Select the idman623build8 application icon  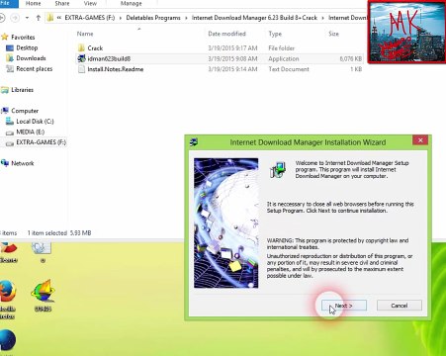pyautogui.click(x=81, y=58)
